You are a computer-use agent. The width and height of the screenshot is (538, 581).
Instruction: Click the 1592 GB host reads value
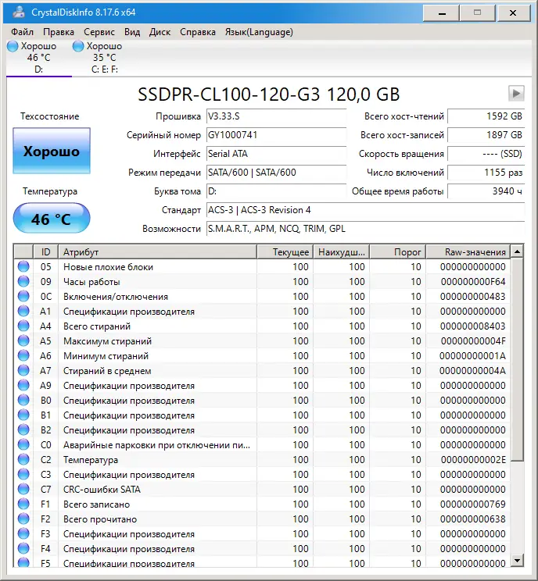coord(486,116)
